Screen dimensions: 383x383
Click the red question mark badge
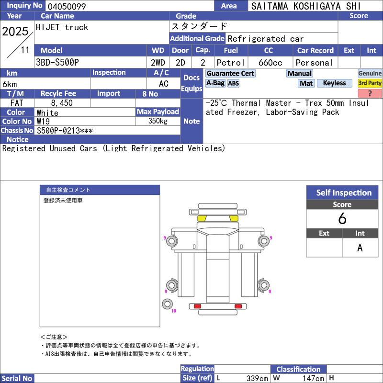click(x=370, y=93)
